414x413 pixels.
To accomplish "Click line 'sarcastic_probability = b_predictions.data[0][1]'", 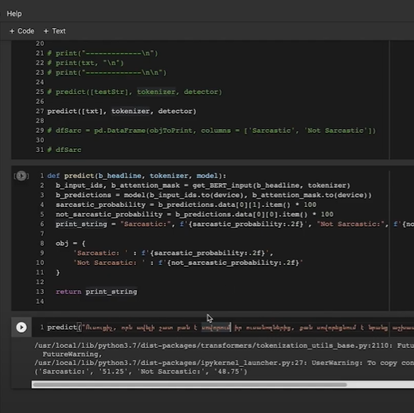I will pyautogui.click(x=186, y=205).
